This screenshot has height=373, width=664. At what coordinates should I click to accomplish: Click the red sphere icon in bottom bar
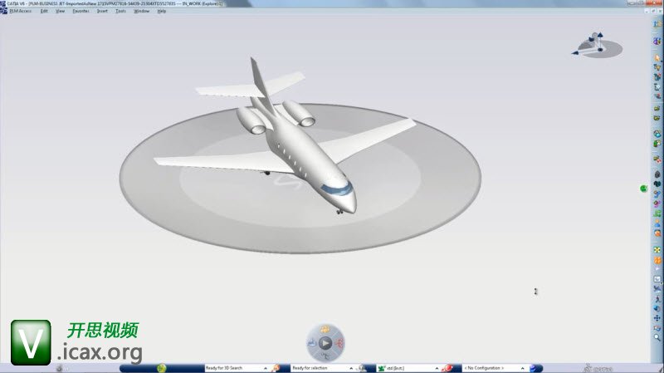click(447, 368)
